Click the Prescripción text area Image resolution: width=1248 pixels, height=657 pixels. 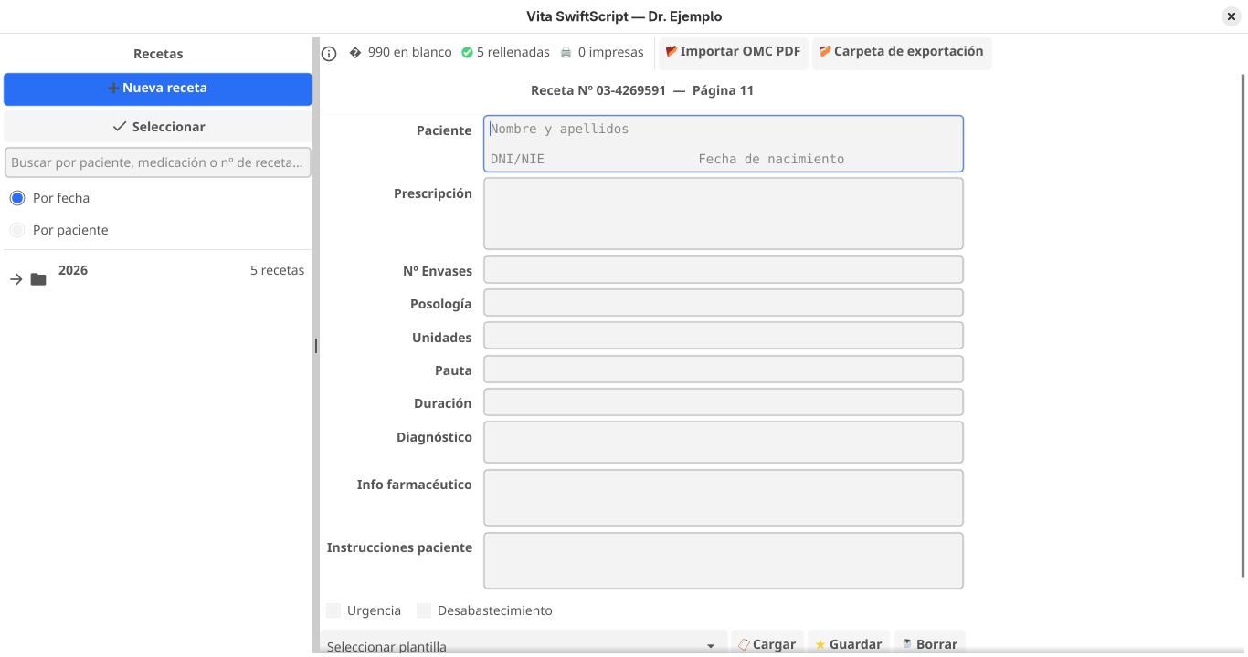723,214
